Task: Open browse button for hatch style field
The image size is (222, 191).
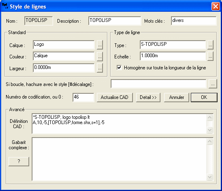Action: [x=213, y=84]
